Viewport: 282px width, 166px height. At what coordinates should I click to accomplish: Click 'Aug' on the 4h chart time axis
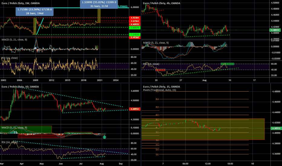click(205, 80)
